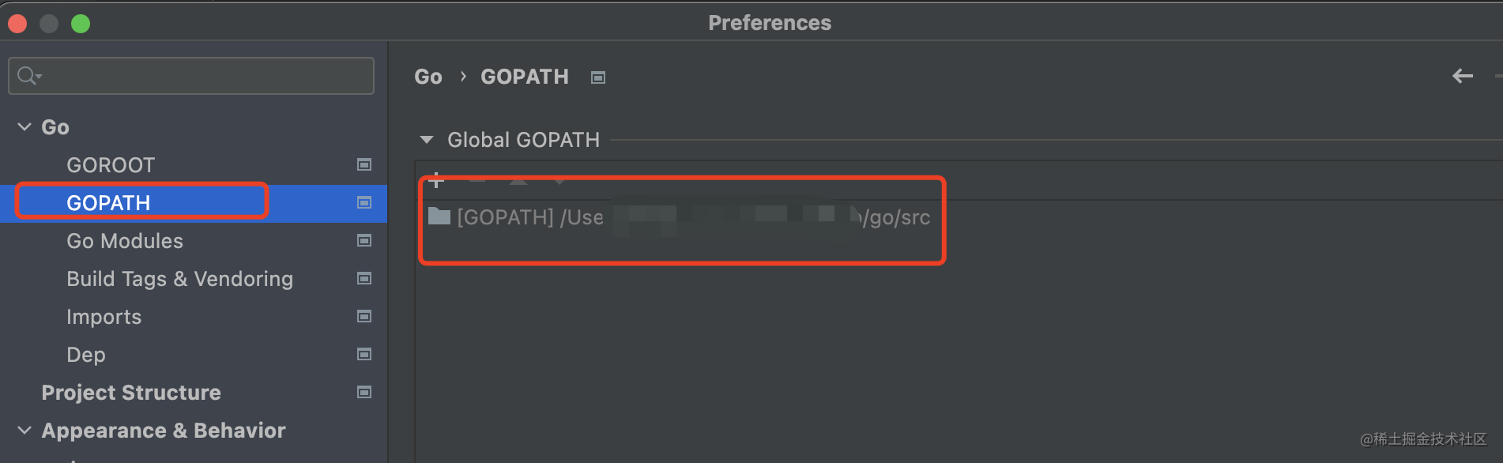Image resolution: width=1503 pixels, height=463 pixels.
Task: Click the search magnifier icon
Action: pos(28,76)
